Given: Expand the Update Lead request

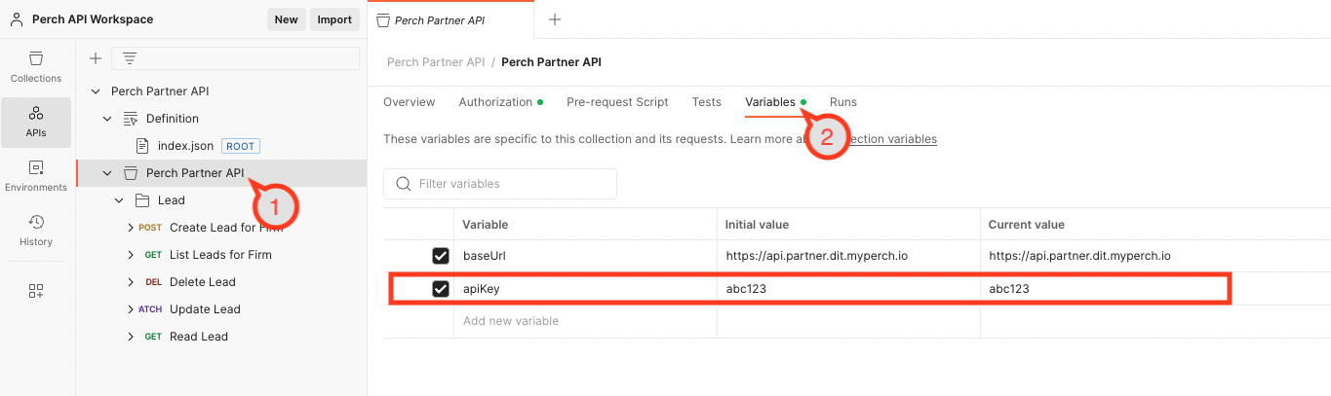Looking at the screenshot, I should [131, 309].
